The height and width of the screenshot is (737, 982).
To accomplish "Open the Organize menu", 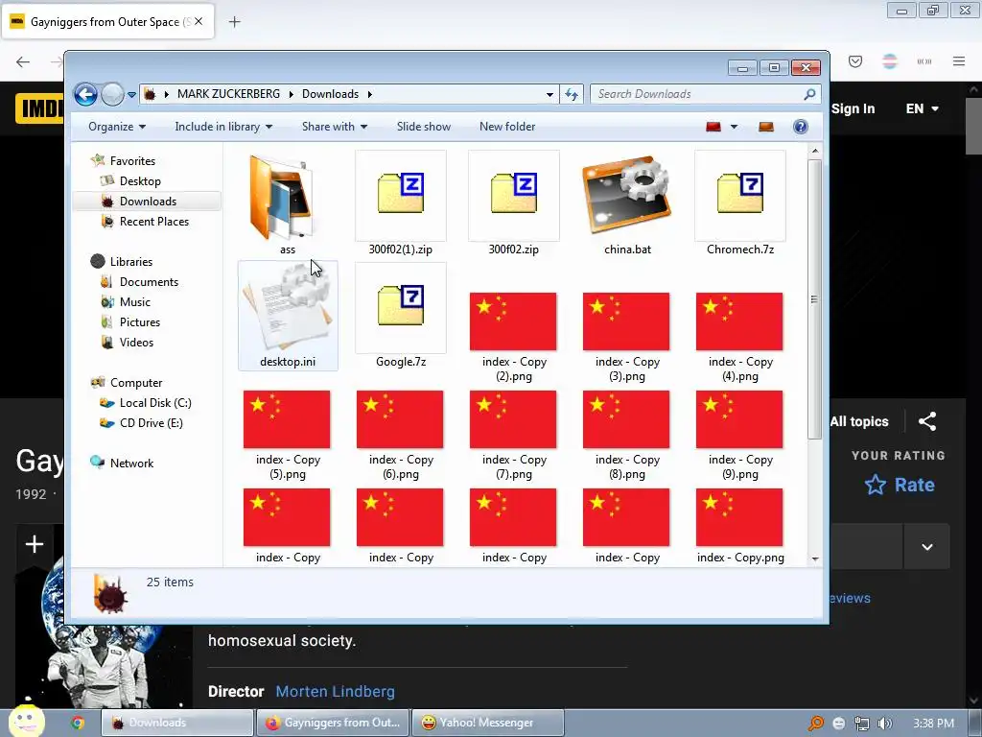I will tap(117, 127).
